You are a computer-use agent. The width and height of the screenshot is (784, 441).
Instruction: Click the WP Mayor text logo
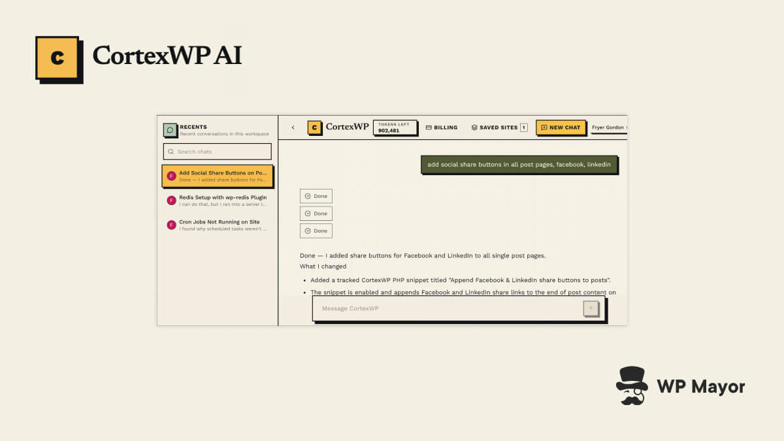pos(701,387)
